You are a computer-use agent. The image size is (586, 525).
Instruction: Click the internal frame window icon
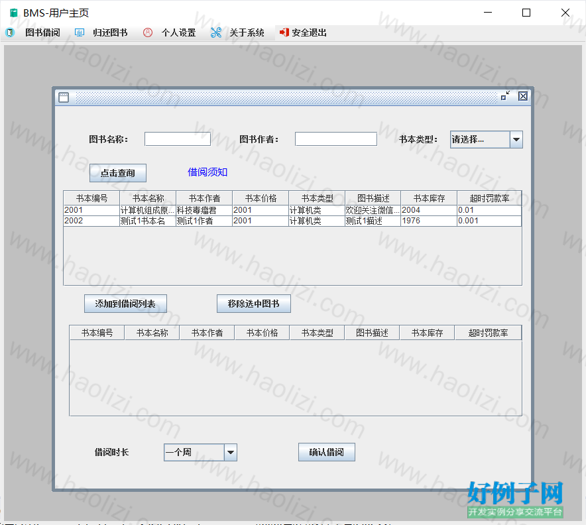64,97
